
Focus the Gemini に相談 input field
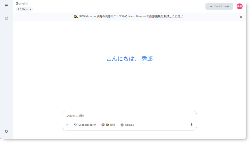129,116
